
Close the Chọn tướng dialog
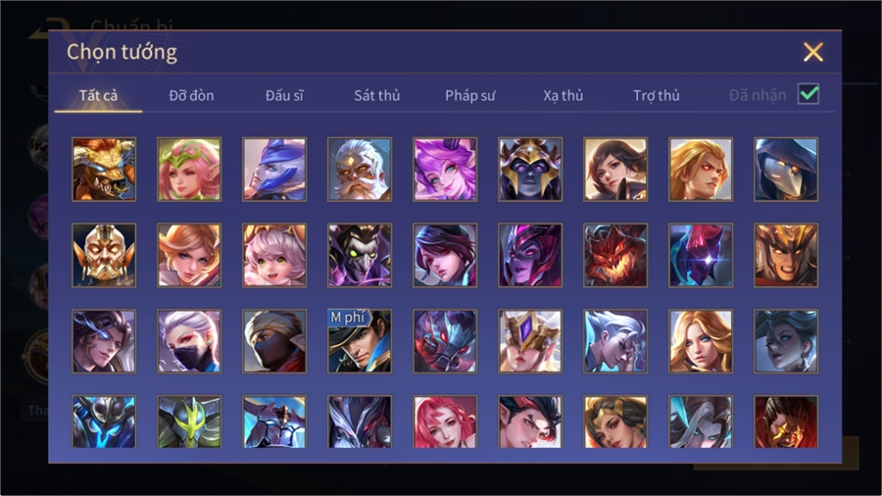pos(812,52)
